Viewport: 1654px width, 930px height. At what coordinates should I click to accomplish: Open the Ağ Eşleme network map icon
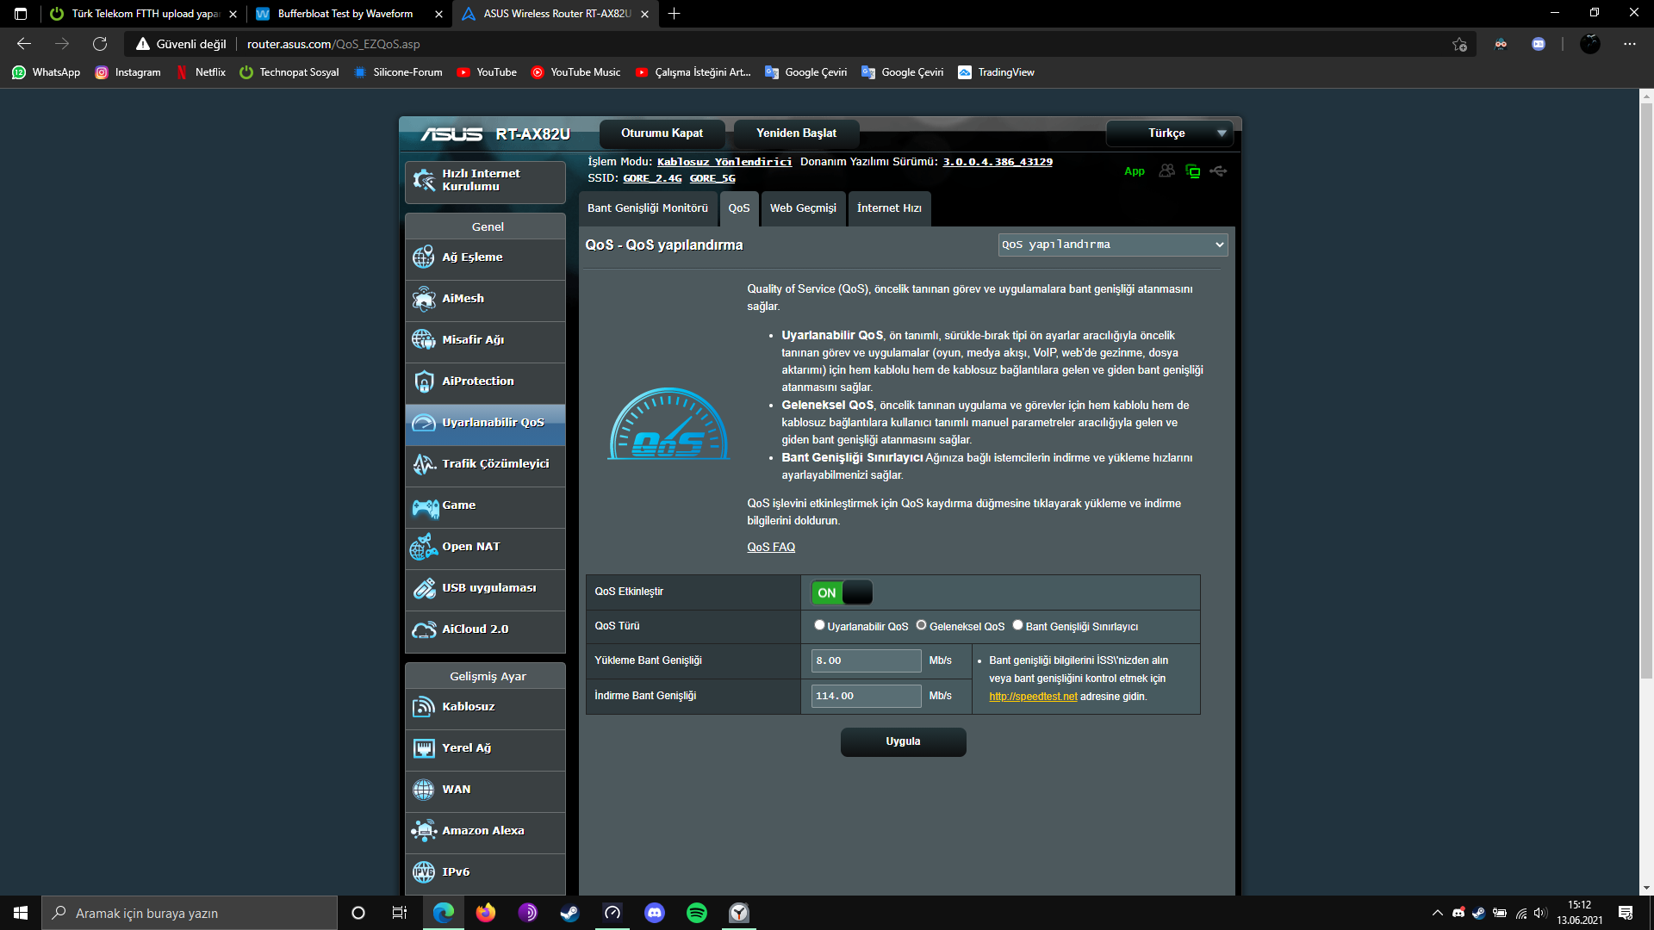click(x=423, y=257)
